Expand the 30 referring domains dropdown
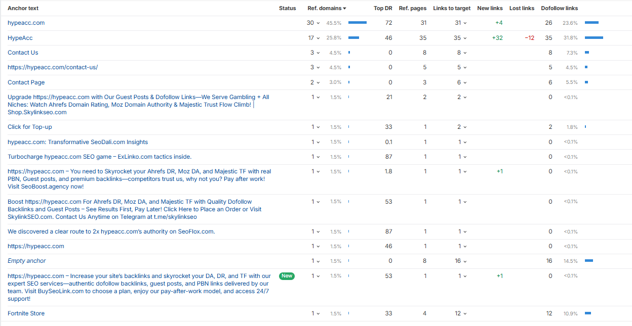The height and width of the screenshot is (326, 632). point(313,23)
